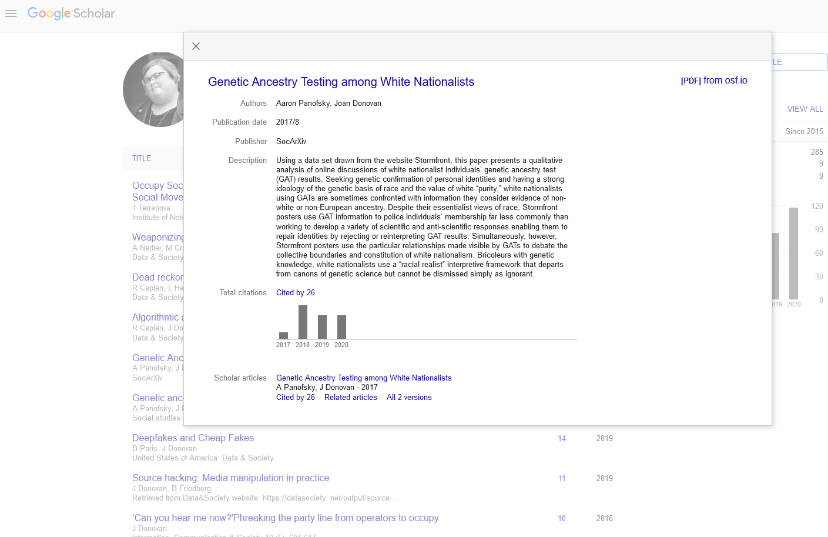Screen dimensions: 828x537
Task: Click the text 'A Panofsky, J Donovan - 2017'
Action: [327, 388]
